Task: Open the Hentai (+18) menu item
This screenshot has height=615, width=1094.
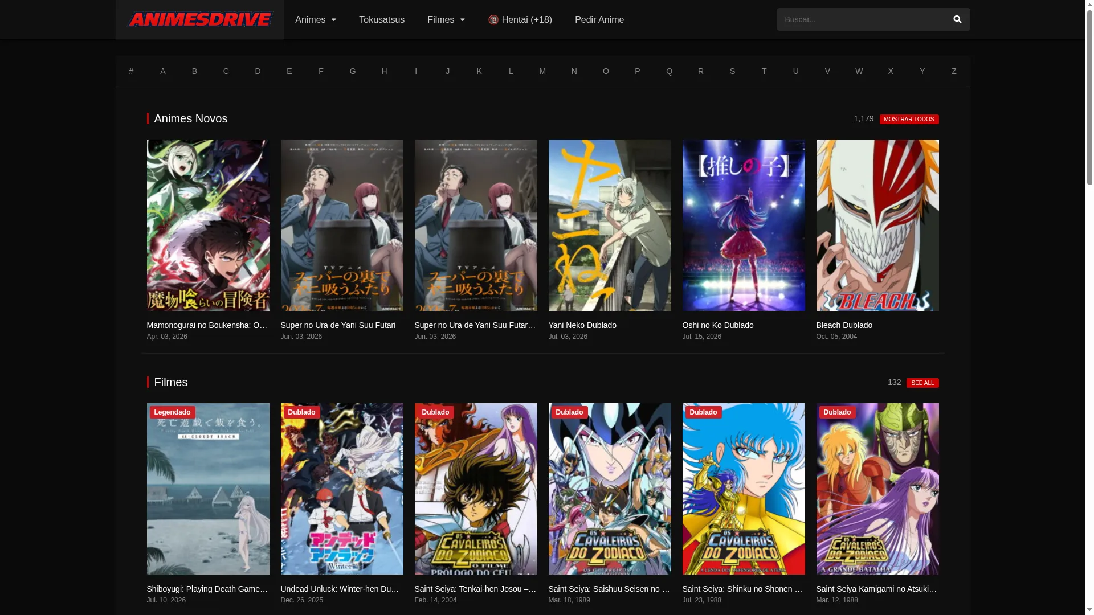Action: (520, 20)
